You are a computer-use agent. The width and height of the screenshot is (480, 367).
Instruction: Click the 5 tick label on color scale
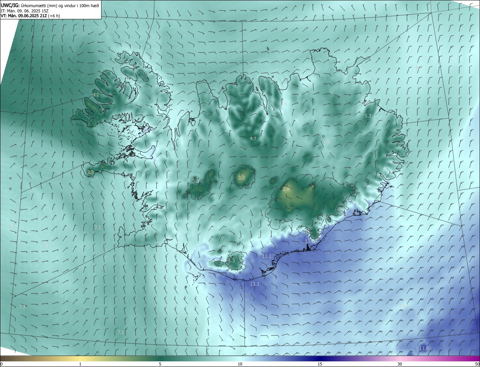pos(160,364)
